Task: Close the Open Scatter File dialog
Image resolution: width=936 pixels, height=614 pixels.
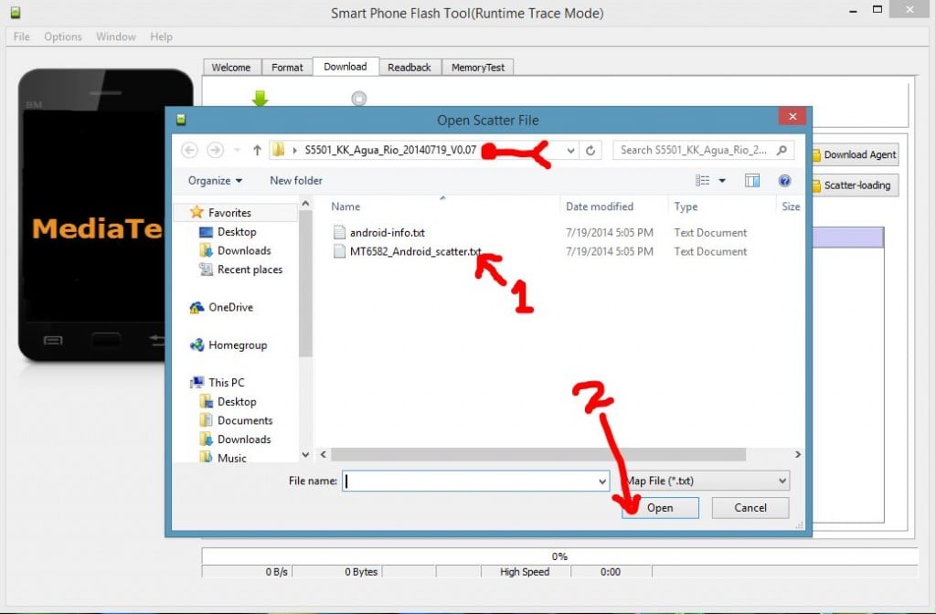Action: [792, 116]
